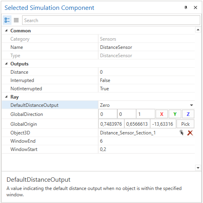The height and width of the screenshot is (203, 203).
Task: Set GlobalDirection to Y axis
Action: [175, 114]
